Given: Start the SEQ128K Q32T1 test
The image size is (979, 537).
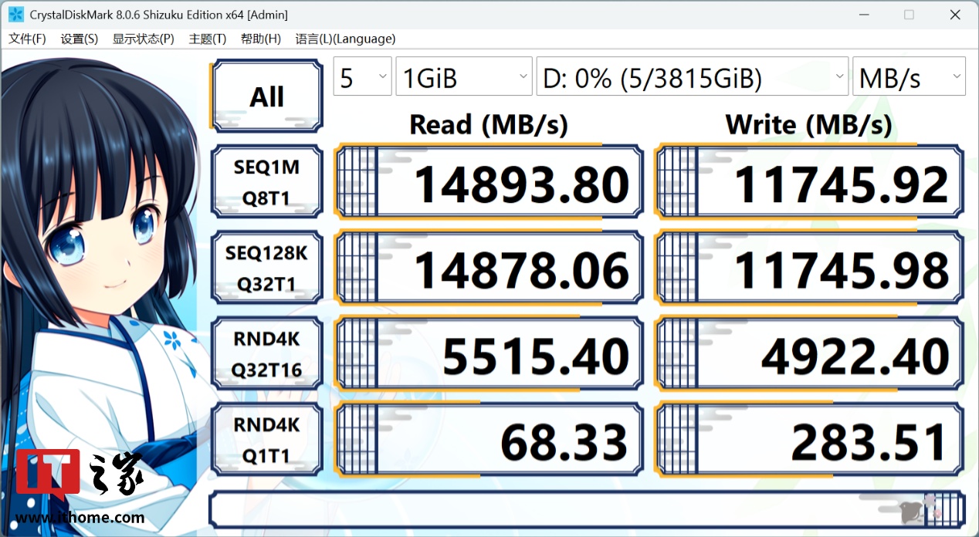Looking at the screenshot, I should pos(266,268).
